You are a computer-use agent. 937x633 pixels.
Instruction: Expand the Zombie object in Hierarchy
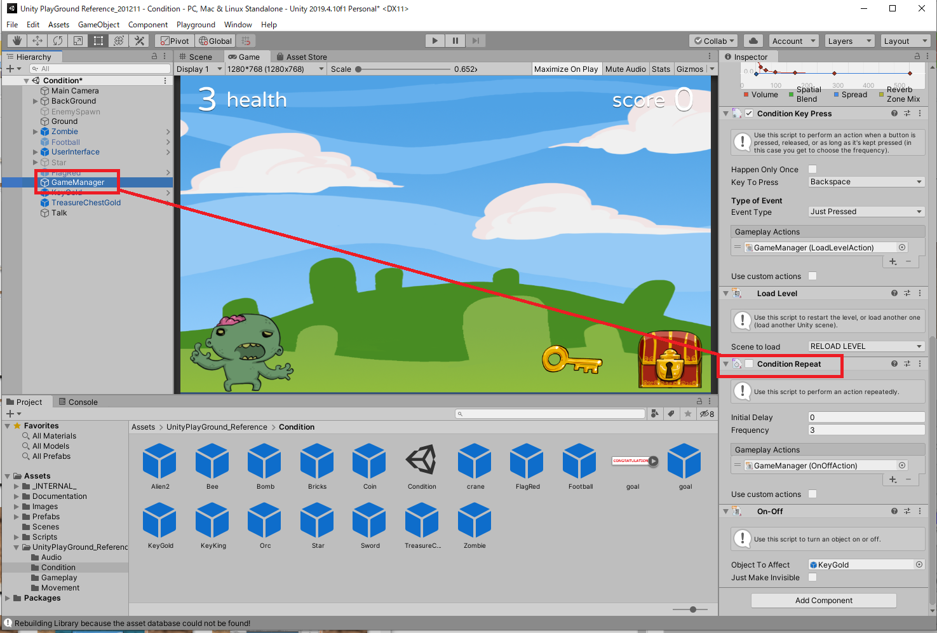[36, 132]
